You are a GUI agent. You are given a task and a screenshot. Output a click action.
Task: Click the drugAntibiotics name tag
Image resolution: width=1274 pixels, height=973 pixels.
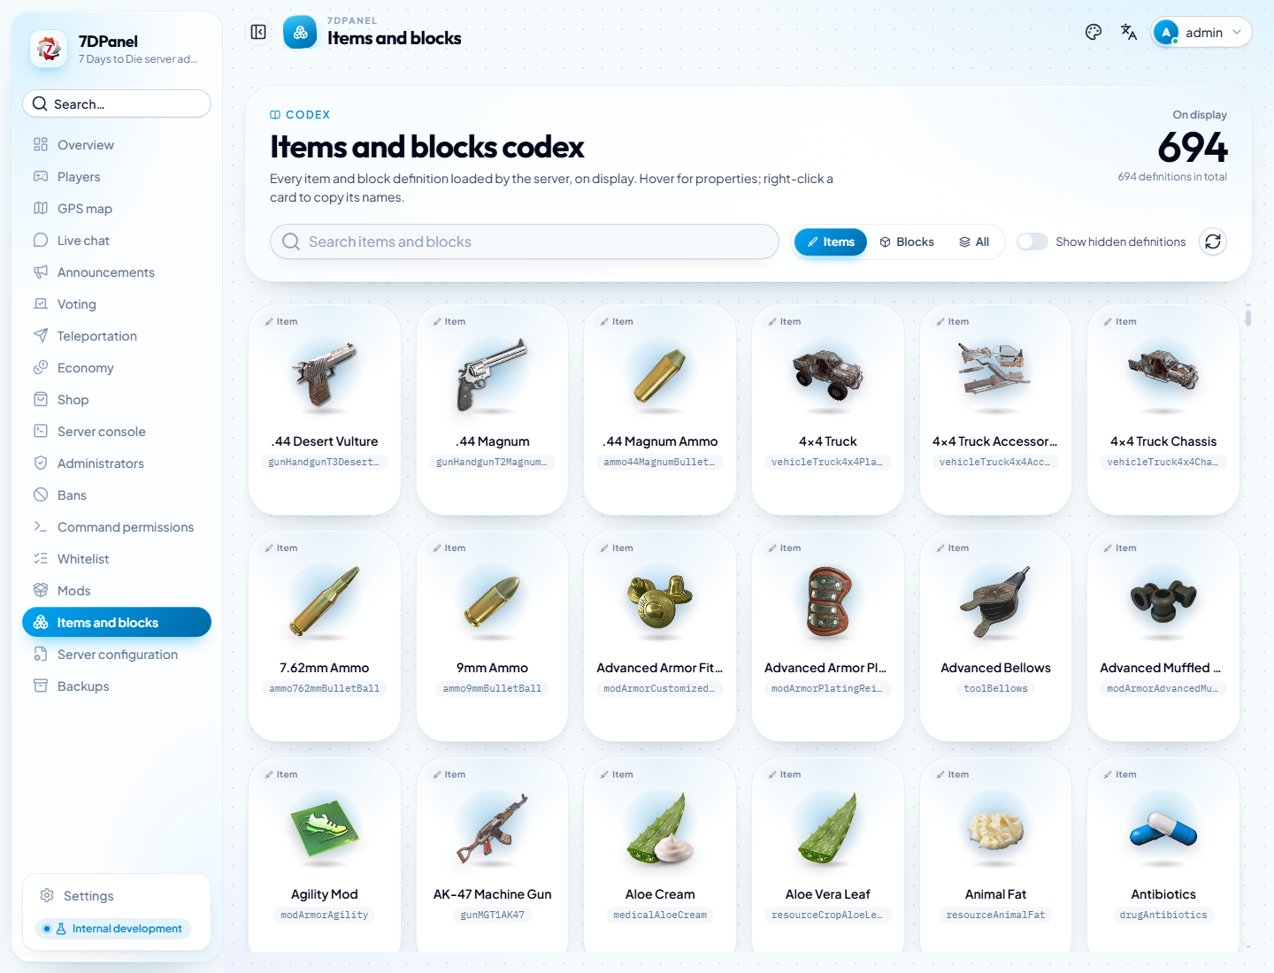1163,915
